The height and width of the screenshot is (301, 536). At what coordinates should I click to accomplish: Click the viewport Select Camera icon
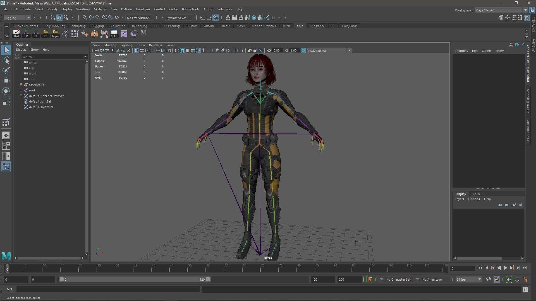96,50
